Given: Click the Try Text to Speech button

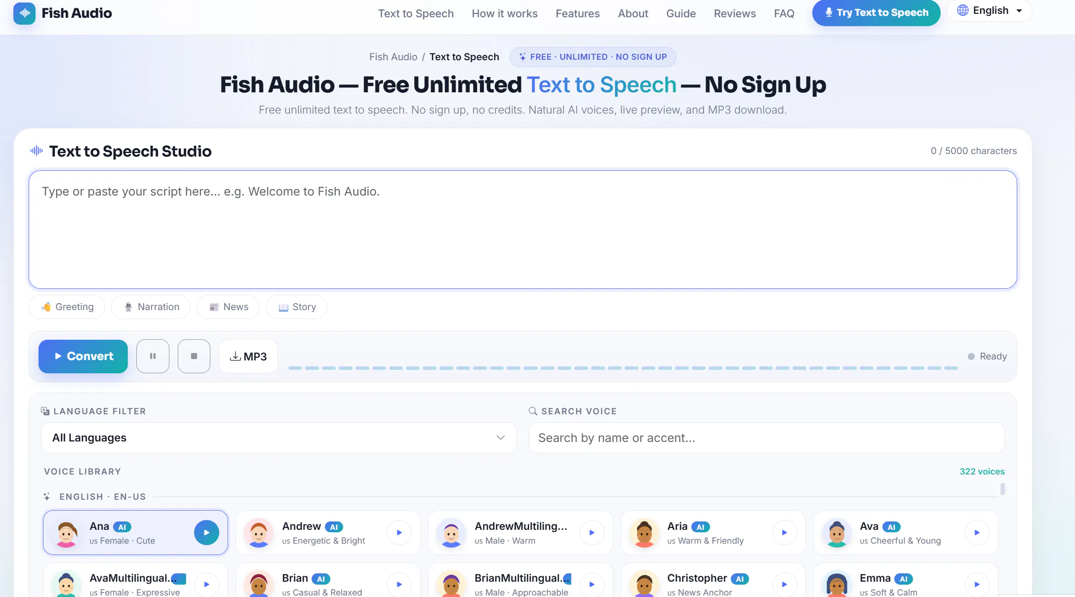Looking at the screenshot, I should point(876,13).
